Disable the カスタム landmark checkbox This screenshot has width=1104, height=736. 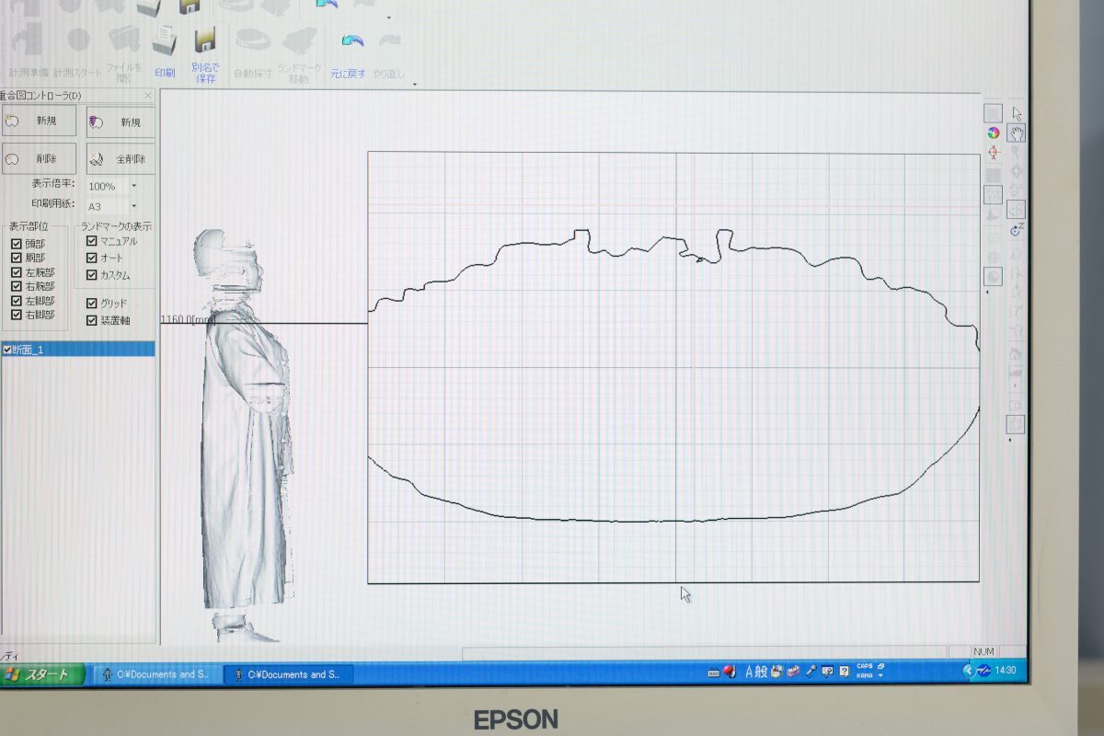point(91,275)
